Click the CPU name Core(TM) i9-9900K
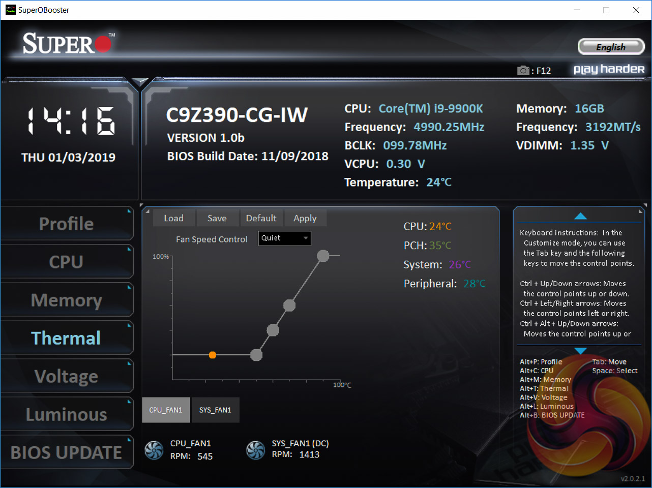 431,109
